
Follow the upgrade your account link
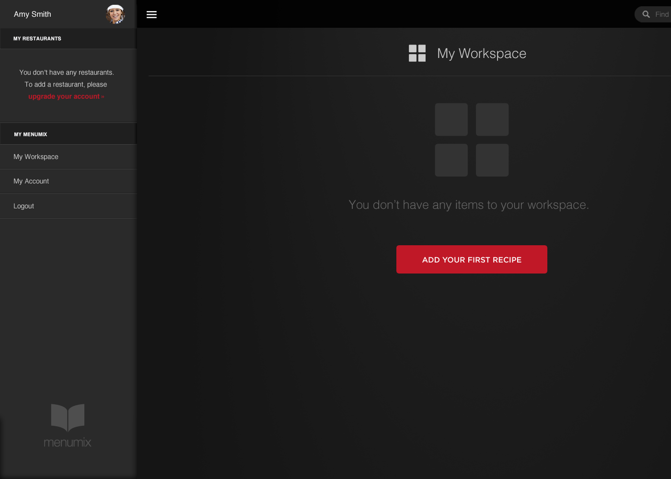point(66,96)
